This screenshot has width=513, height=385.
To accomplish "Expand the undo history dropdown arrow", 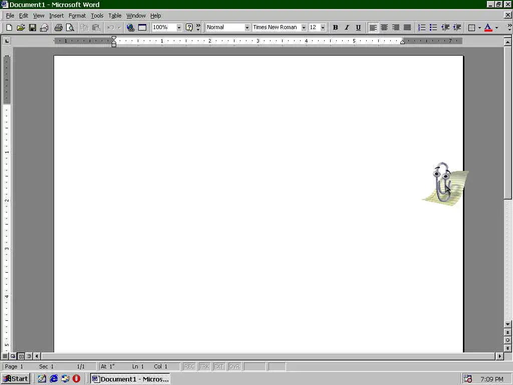I will (x=119, y=28).
